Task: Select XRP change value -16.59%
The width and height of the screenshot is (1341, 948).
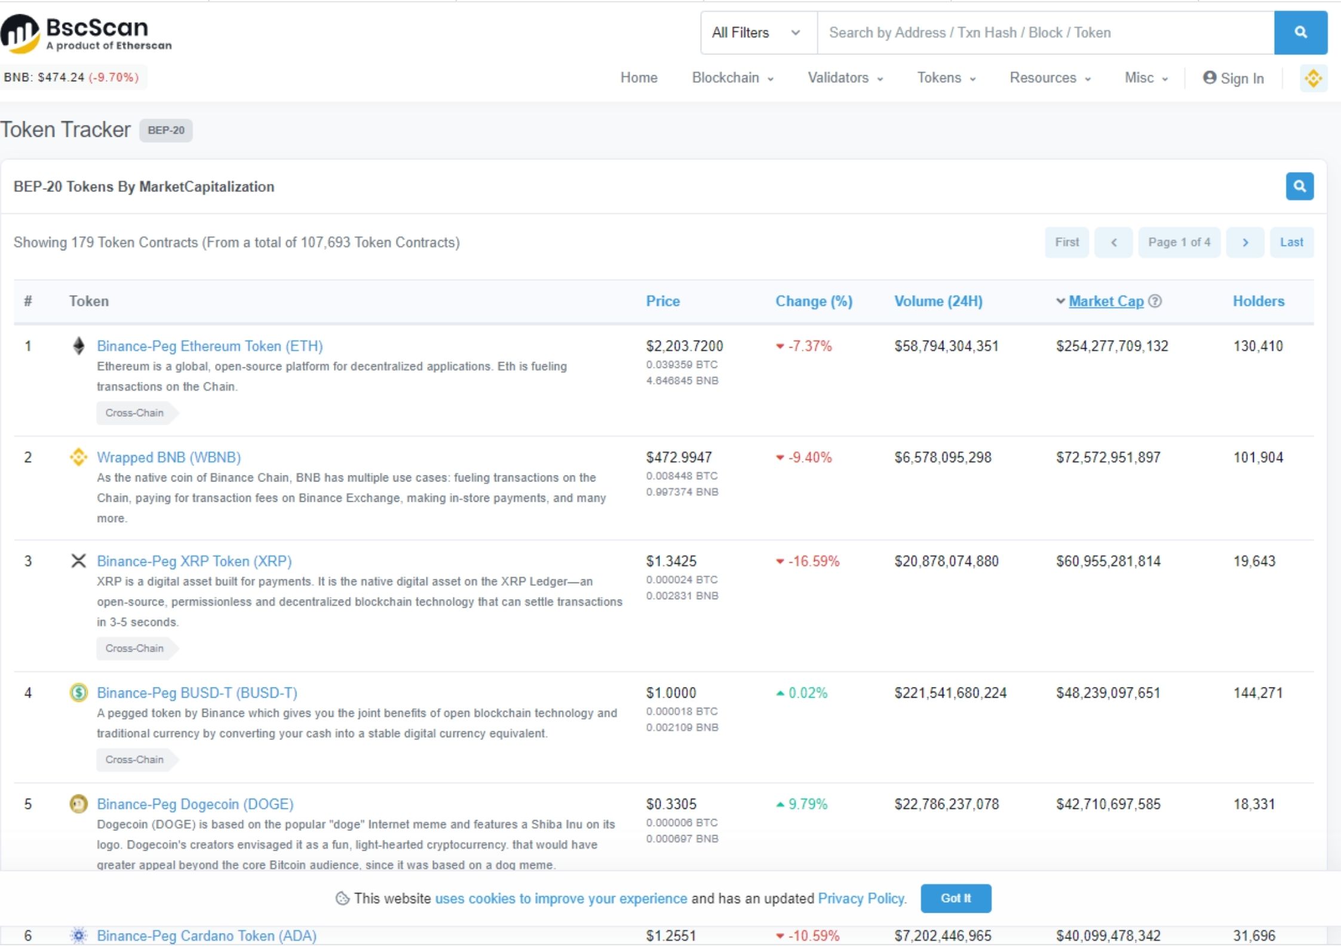Action: (814, 561)
